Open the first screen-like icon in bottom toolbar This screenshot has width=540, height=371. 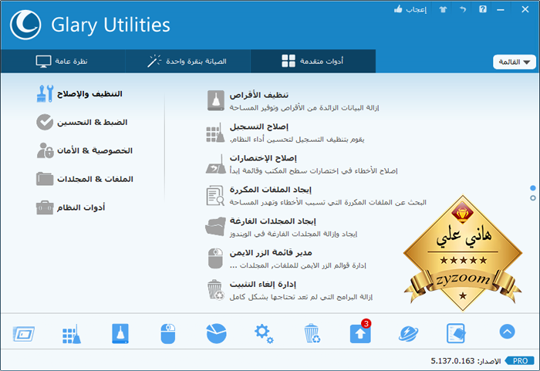[24, 334]
